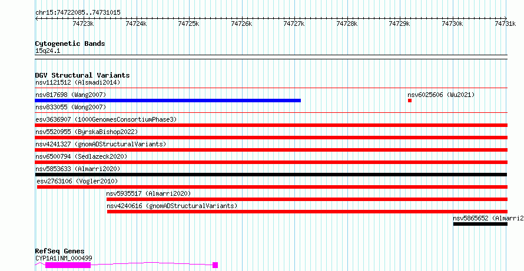Click the thin red nsv1121512 variant line

(271, 88)
